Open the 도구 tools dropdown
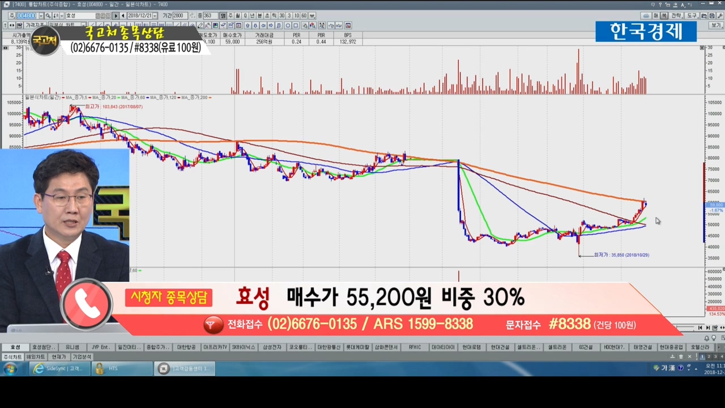725x408 pixels. point(692,16)
